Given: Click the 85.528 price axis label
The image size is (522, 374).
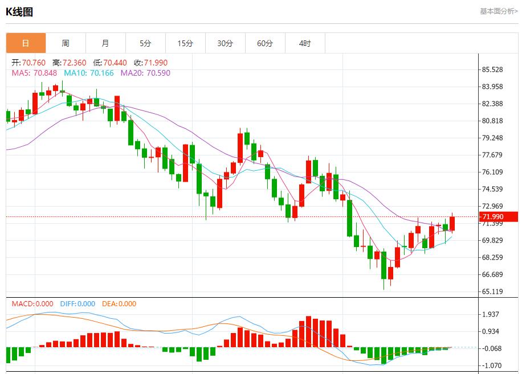Looking at the screenshot, I should click(x=492, y=69).
